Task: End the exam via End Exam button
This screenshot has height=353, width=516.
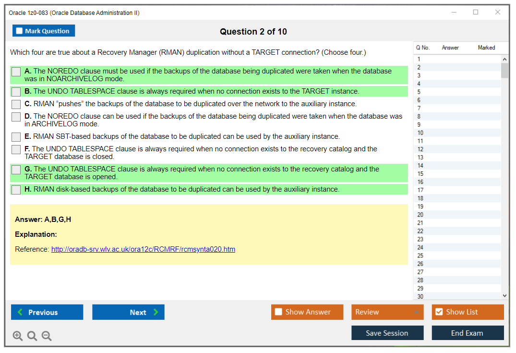Action: click(x=468, y=333)
